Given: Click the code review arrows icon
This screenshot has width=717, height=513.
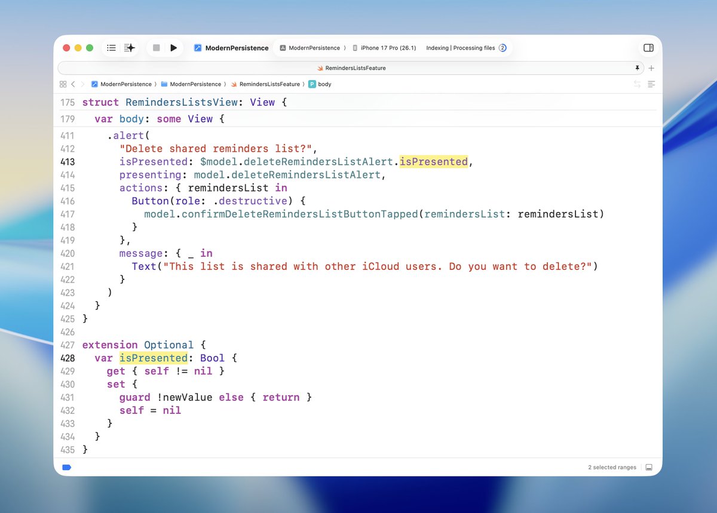Looking at the screenshot, I should tap(637, 84).
